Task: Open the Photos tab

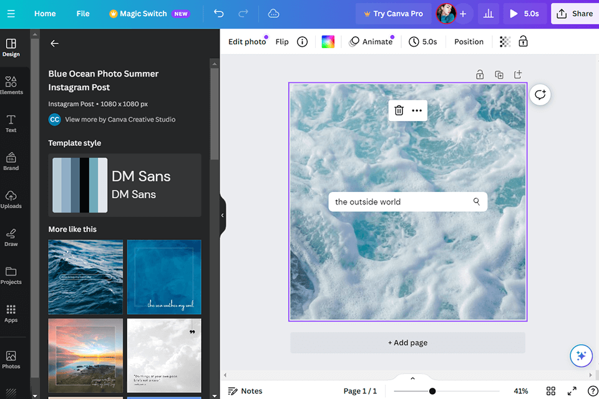Action: pos(11,360)
